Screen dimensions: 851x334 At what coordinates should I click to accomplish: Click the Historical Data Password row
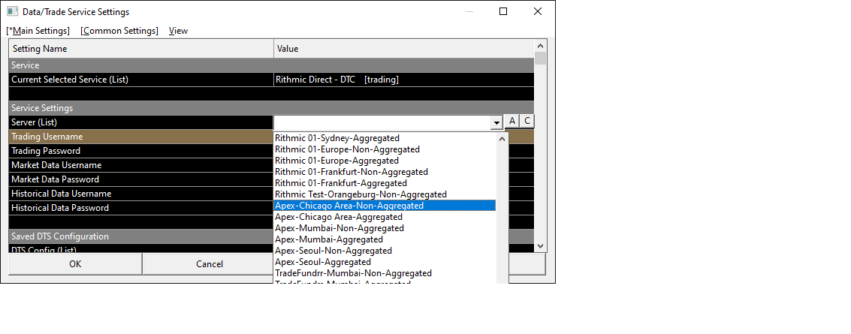(141, 208)
